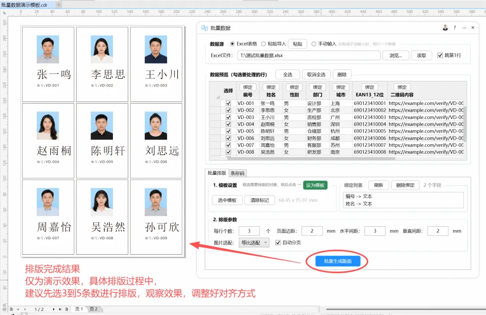486x315 pixels.
Task: Select the 孙可欣 card photo on canvas
Action: click(x=156, y=202)
